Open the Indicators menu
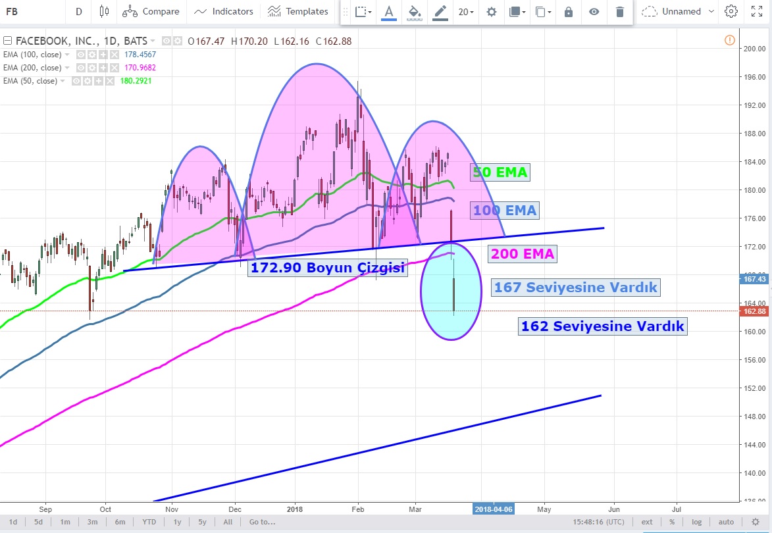 pos(224,11)
